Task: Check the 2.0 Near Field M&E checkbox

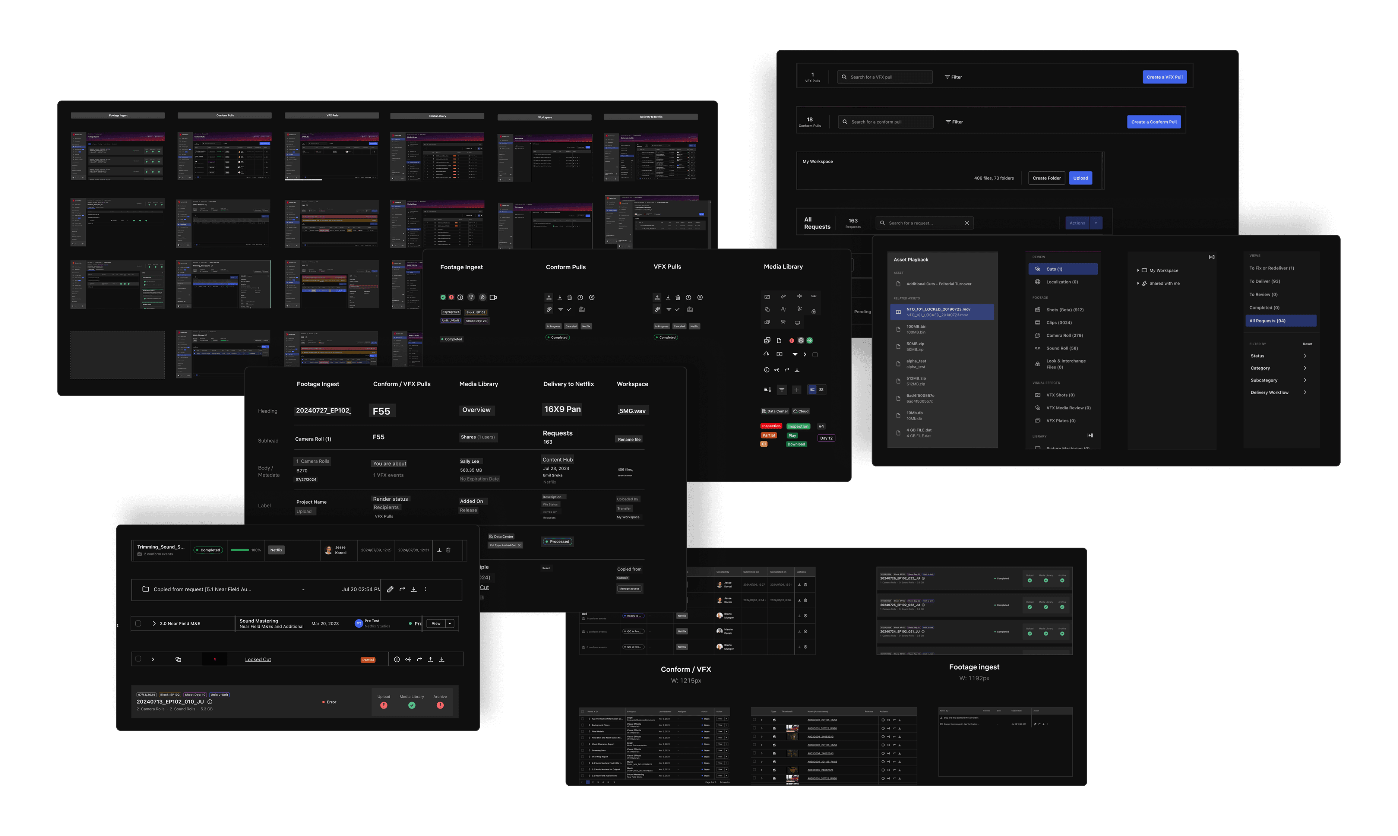Action: pos(138,624)
